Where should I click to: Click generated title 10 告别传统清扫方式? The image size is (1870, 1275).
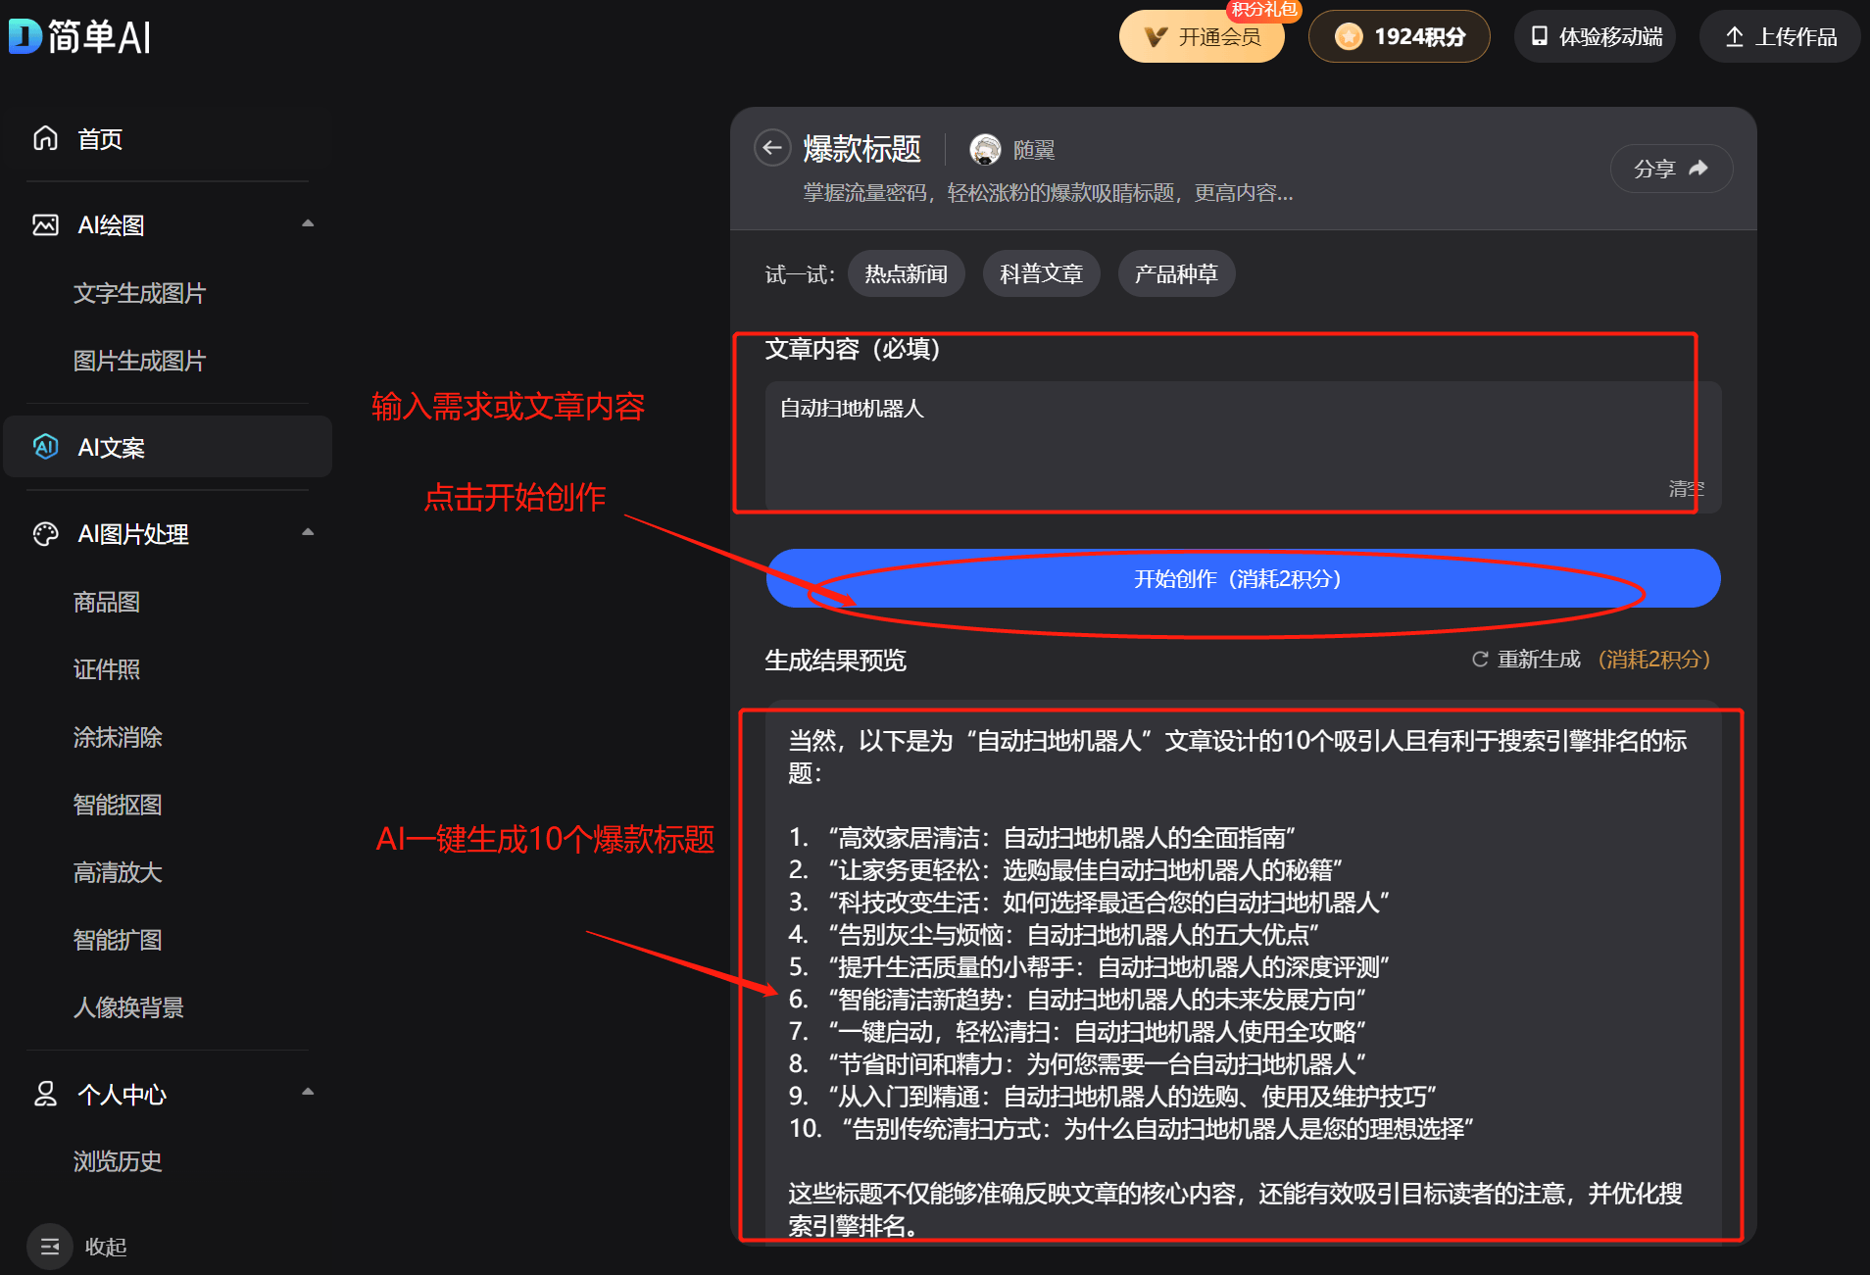click(x=1132, y=1129)
